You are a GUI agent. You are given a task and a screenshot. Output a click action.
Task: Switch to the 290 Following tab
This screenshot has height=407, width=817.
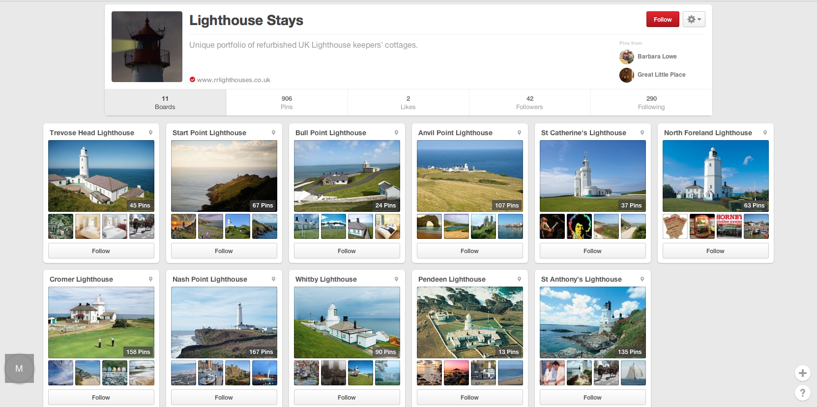(x=651, y=102)
